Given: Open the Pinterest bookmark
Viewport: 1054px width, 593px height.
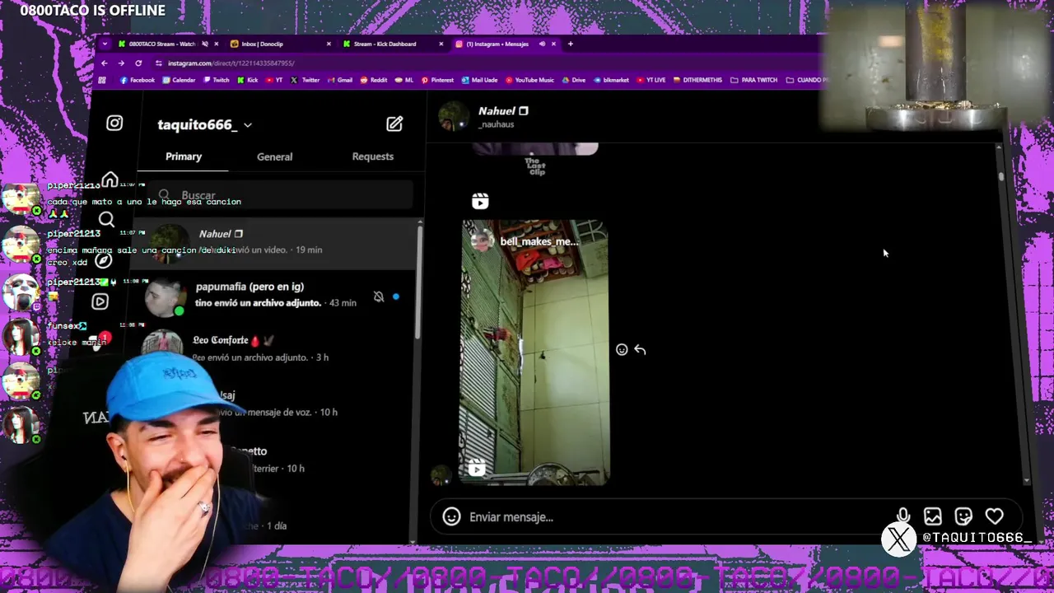Looking at the screenshot, I should (x=437, y=80).
